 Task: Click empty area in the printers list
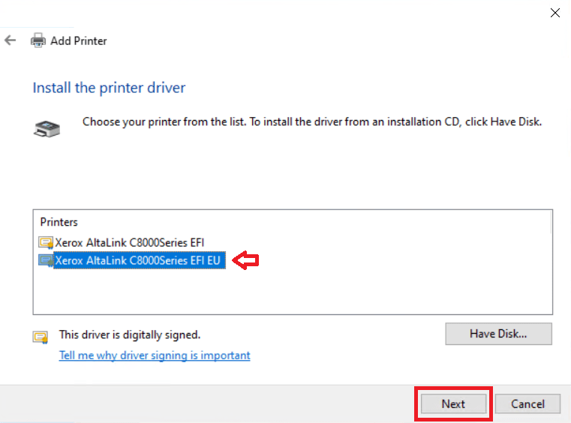click(293, 291)
